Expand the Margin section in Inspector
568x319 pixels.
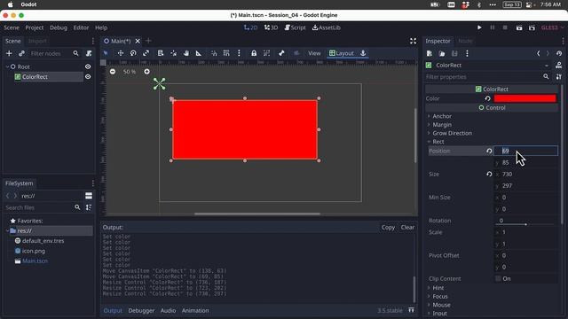point(442,124)
